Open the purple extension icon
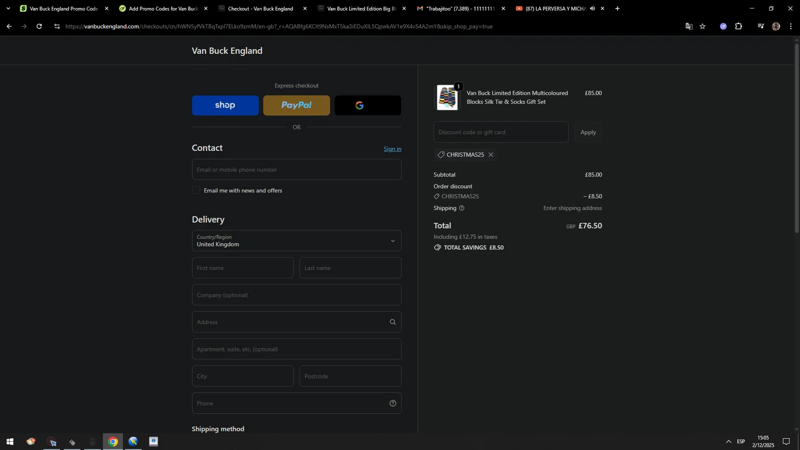800x450 pixels. [x=723, y=26]
